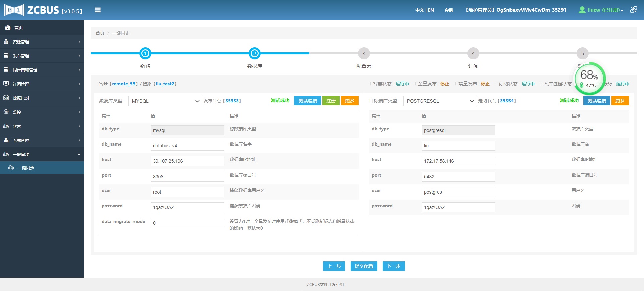The image size is (644, 291).
Task: Click the 系统管理 user icon
Action: (x=6, y=140)
